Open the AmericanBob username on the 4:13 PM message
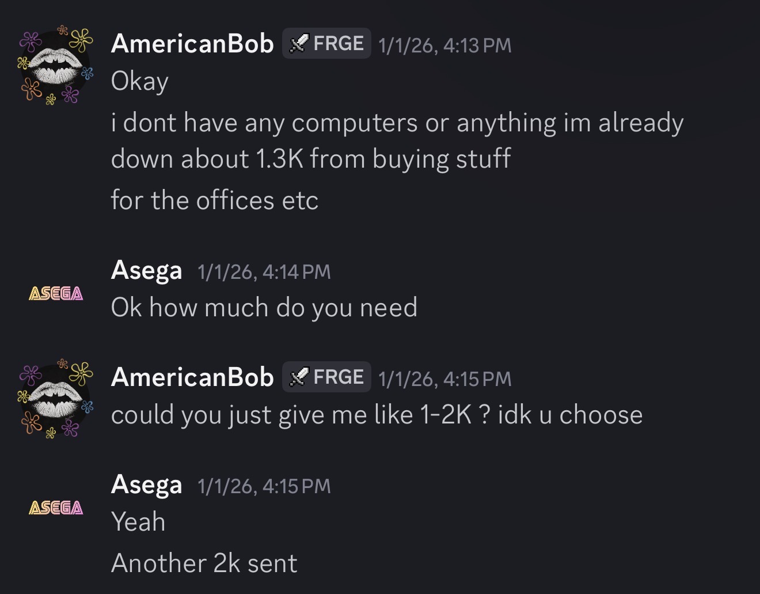This screenshot has width=760, height=594. [192, 44]
